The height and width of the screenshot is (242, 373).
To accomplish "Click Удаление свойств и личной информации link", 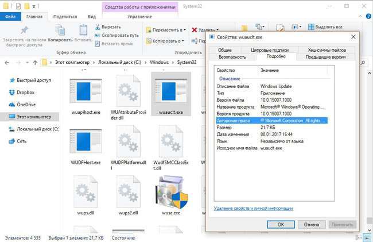I will [253, 209].
